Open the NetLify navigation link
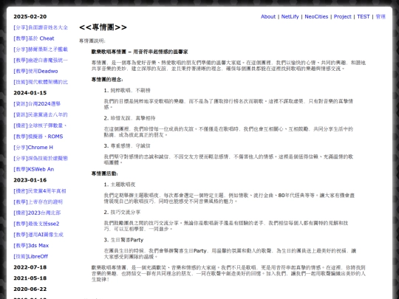This screenshot has height=299, width=399. tap(290, 16)
